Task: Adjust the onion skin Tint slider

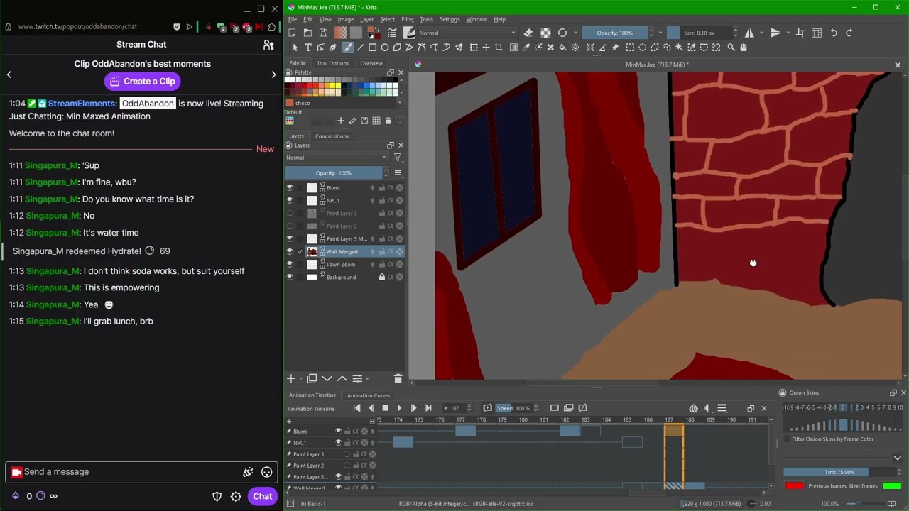Action: 839,472
